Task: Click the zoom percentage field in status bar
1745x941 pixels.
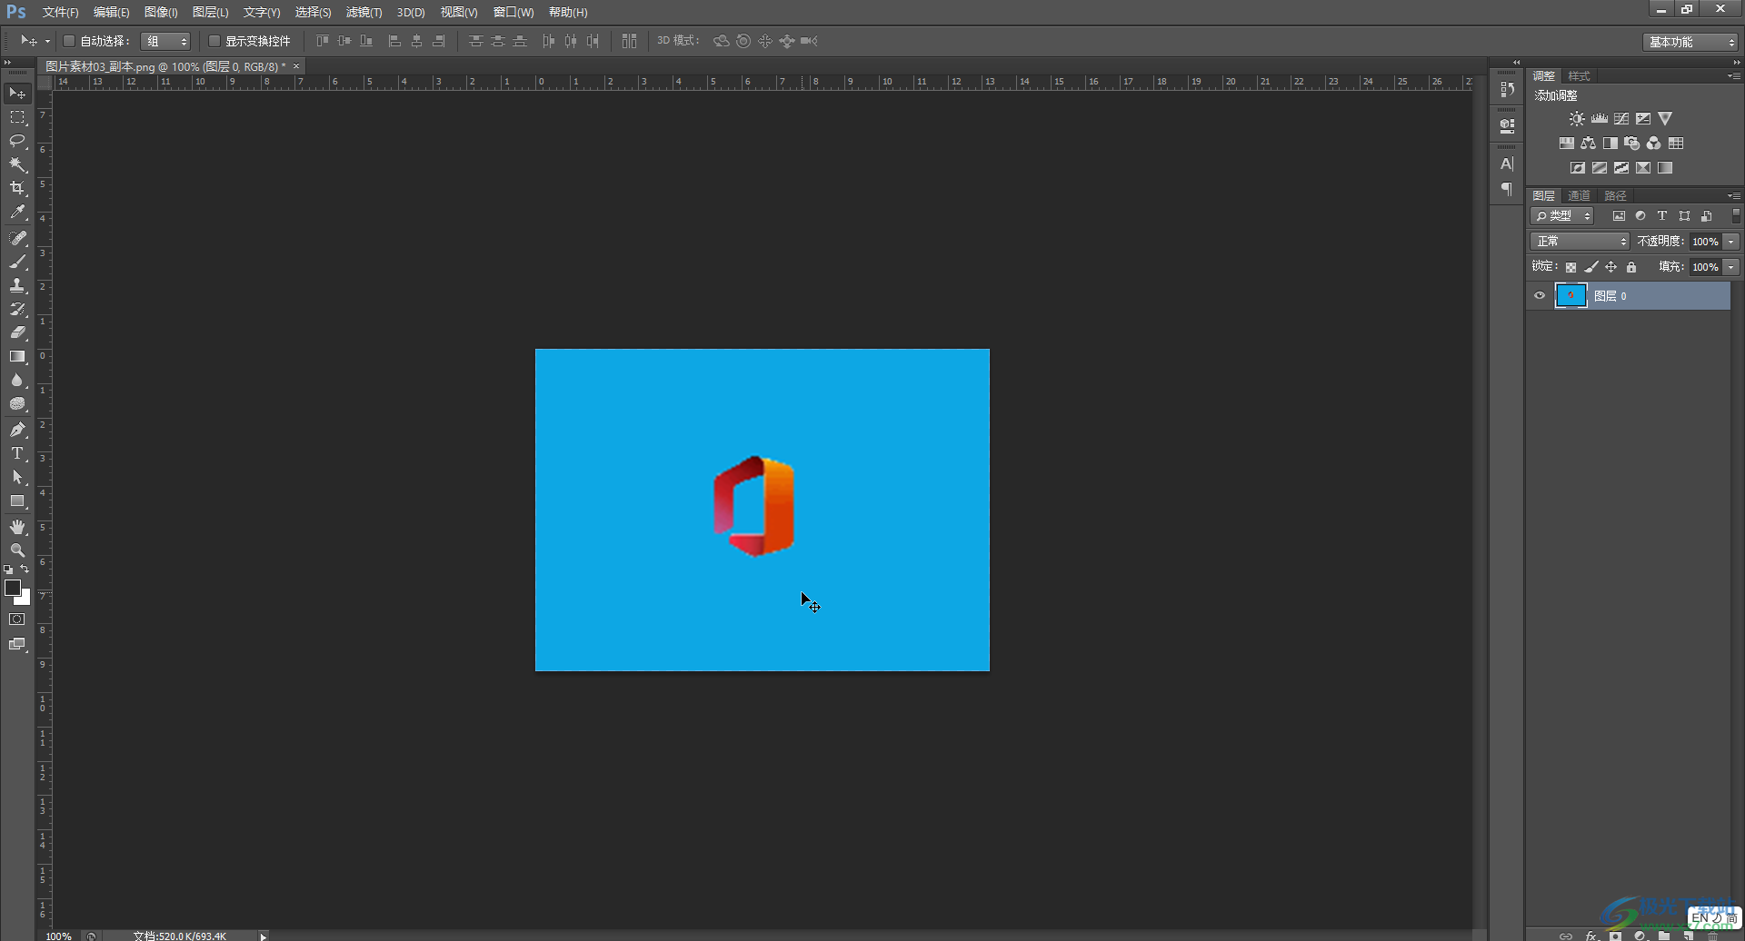Action: (x=59, y=936)
